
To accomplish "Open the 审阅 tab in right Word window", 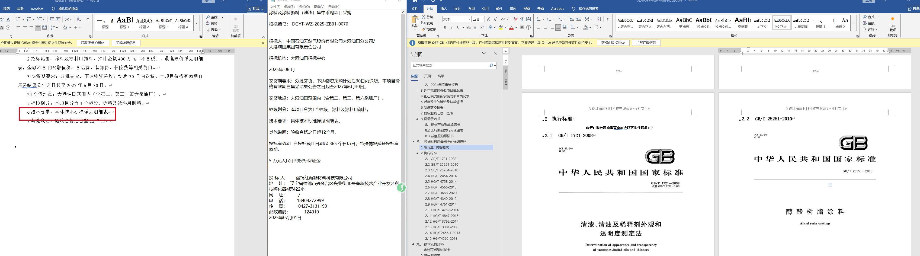I will coord(513,9).
